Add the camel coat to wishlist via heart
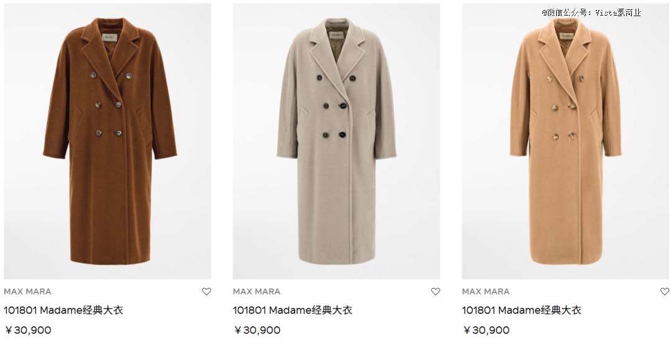671x341 pixels. (x=665, y=291)
